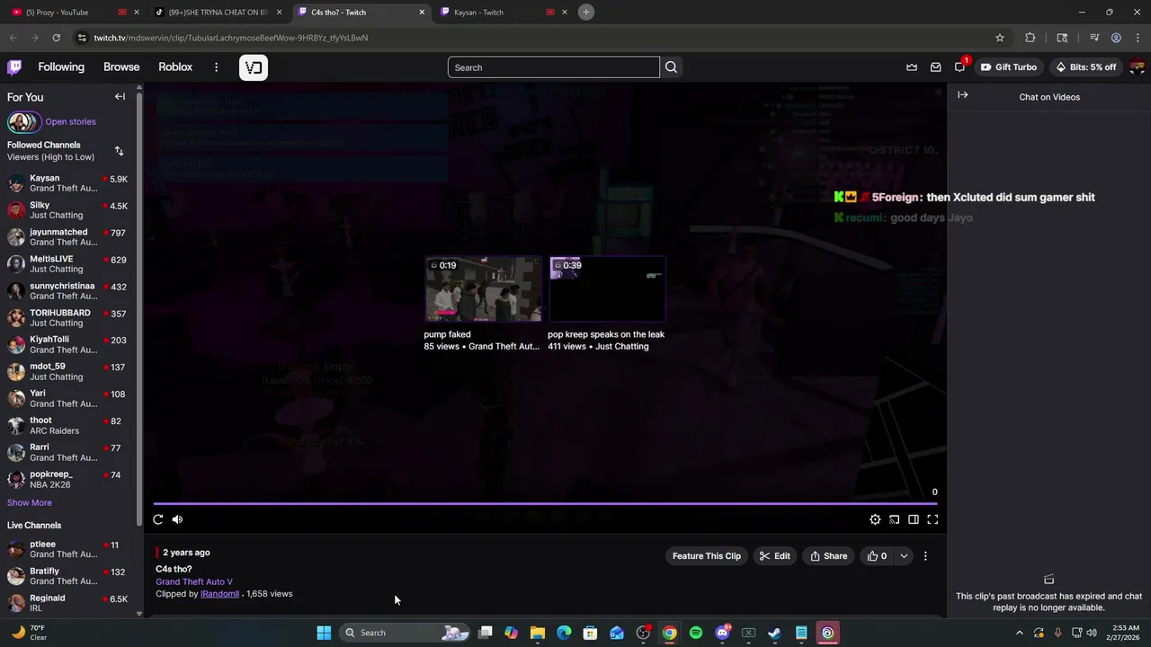Open the player settings gear
This screenshot has height=647, width=1151.
[875, 519]
